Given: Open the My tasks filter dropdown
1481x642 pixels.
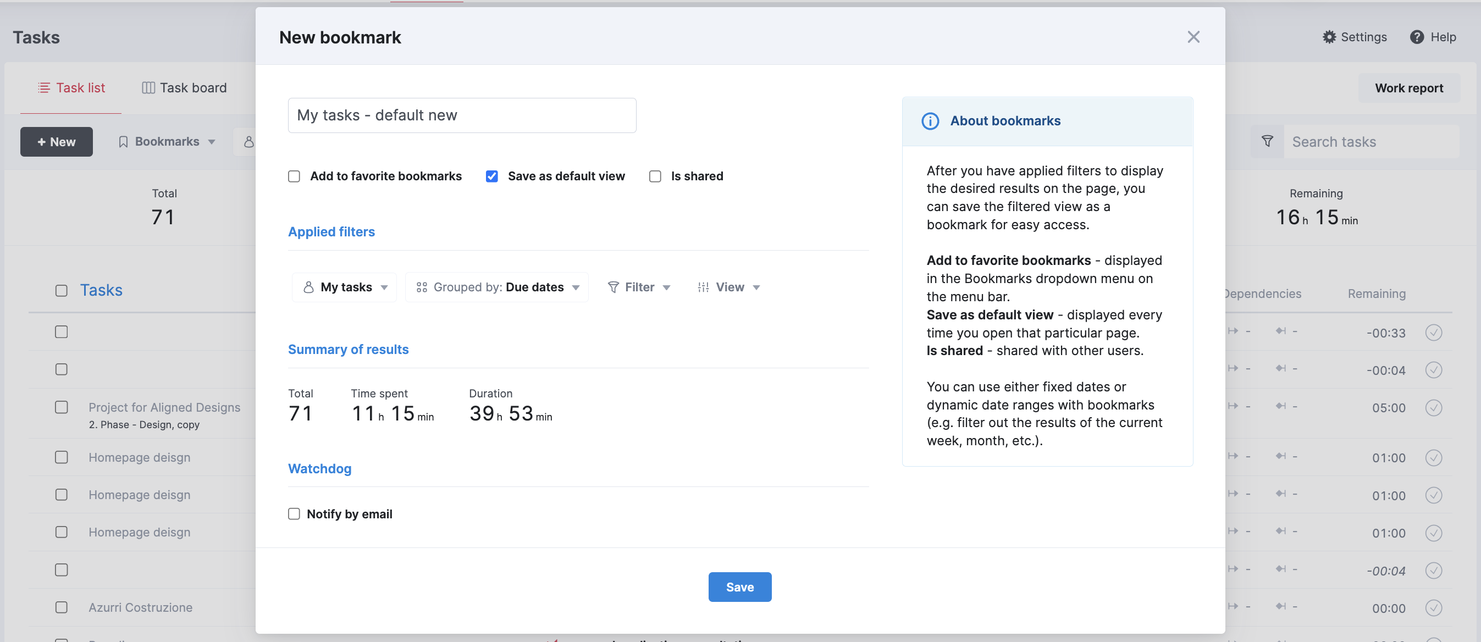Looking at the screenshot, I should pos(345,287).
